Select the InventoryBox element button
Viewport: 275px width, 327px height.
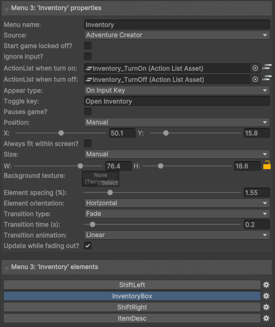(x=132, y=296)
